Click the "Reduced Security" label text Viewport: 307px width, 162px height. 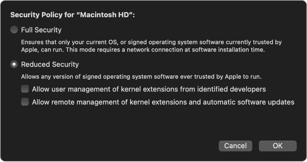click(x=50, y=64)
